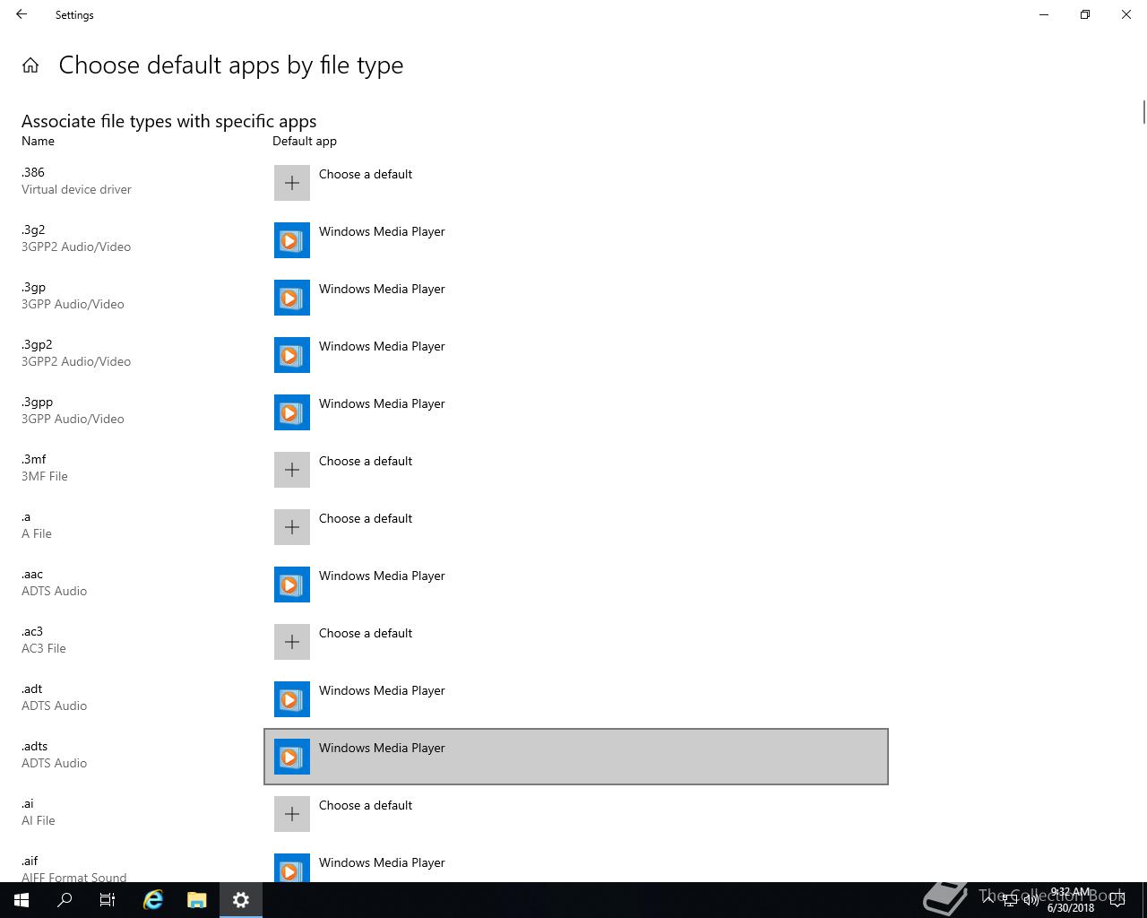This screenshot has width=1147, height=918.
Task: Select the 'Default app' column header
Action: point(305,141)
